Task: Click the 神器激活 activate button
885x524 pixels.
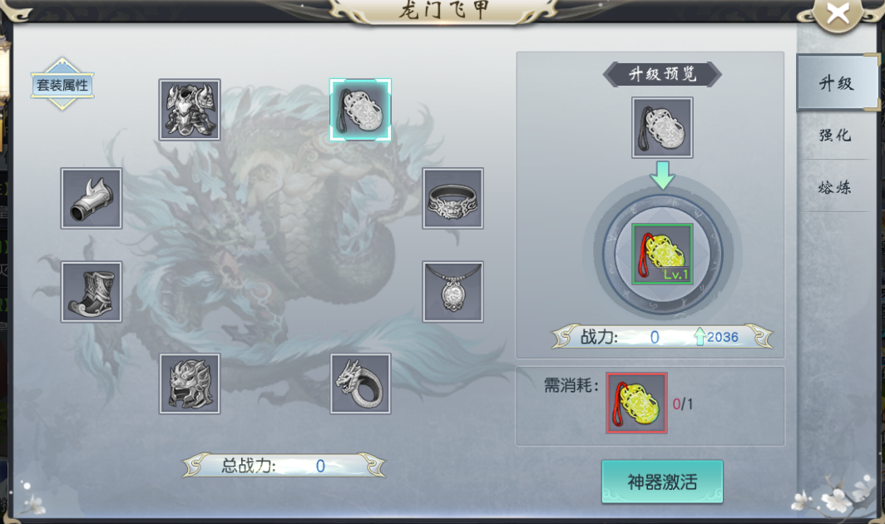Action: (662, 482)
